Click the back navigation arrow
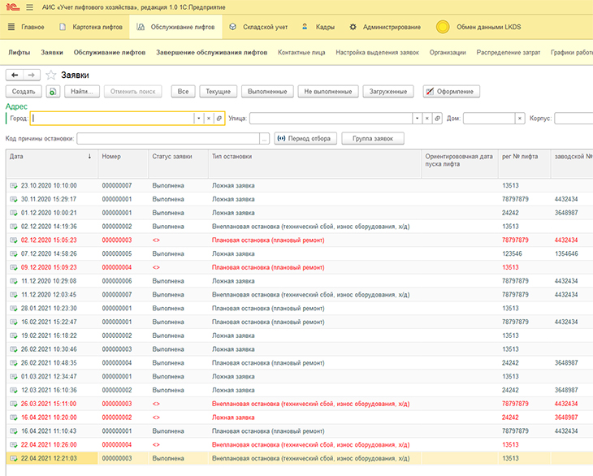Screen dimensions: 593x476 [15, 75]
